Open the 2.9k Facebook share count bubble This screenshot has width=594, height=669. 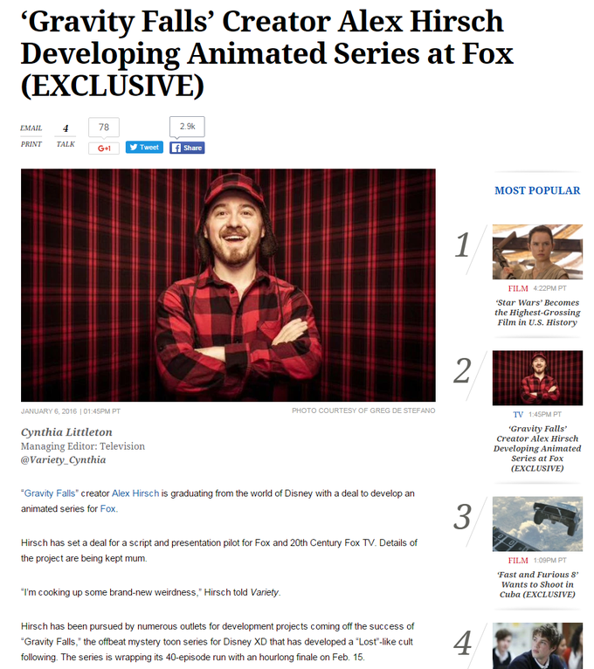[x=187, y=127]
